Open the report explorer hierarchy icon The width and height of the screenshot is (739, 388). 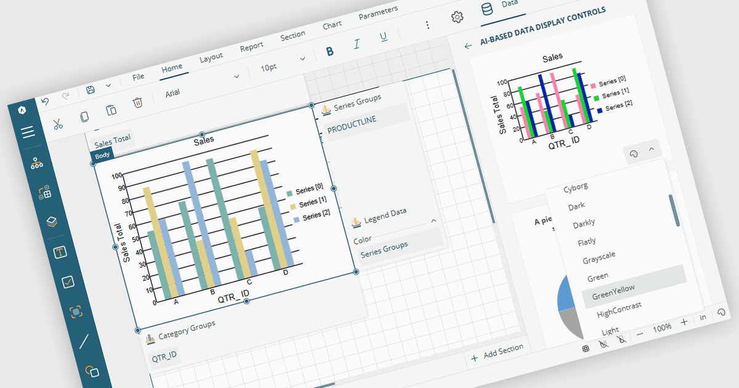pos(37,163)
